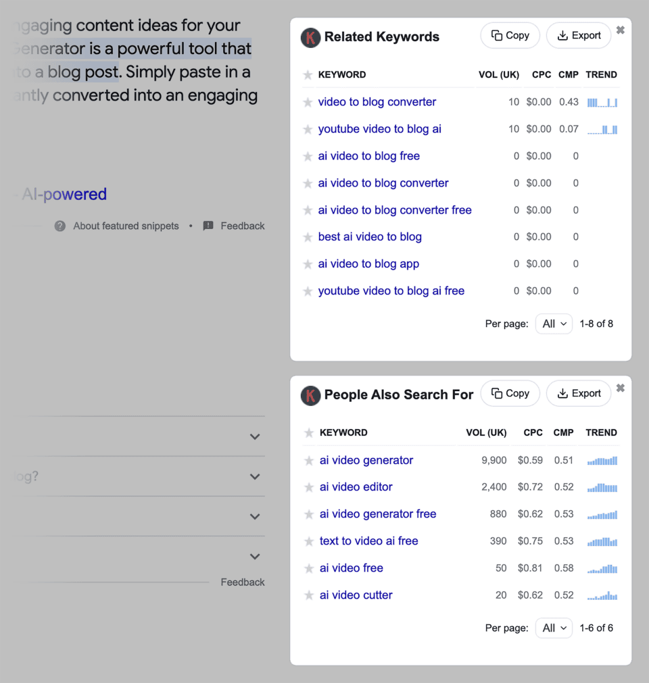Expand the first People also ask question
This screenshot has height=683, width=649.
(255, 437)
